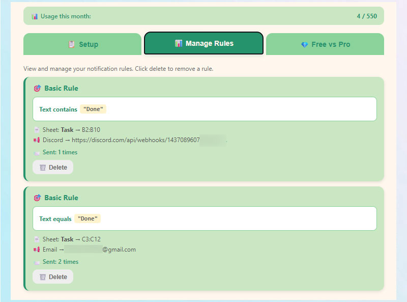Click the icon before the Discord webhook
The width and height of the screenshot is (407, 302).
click(x=36, y=140)
